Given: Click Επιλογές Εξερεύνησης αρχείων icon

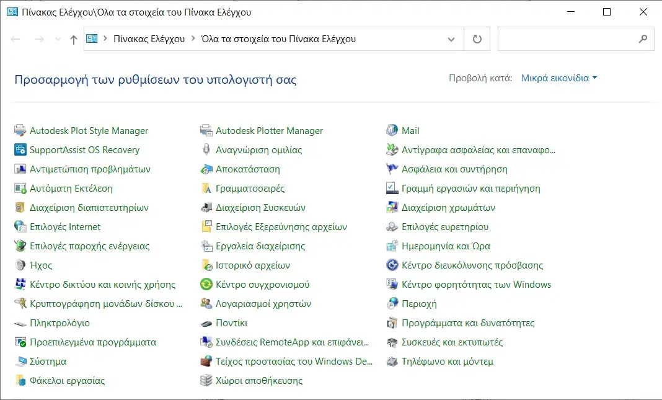Looking at the screenshot, I should 206,226.
